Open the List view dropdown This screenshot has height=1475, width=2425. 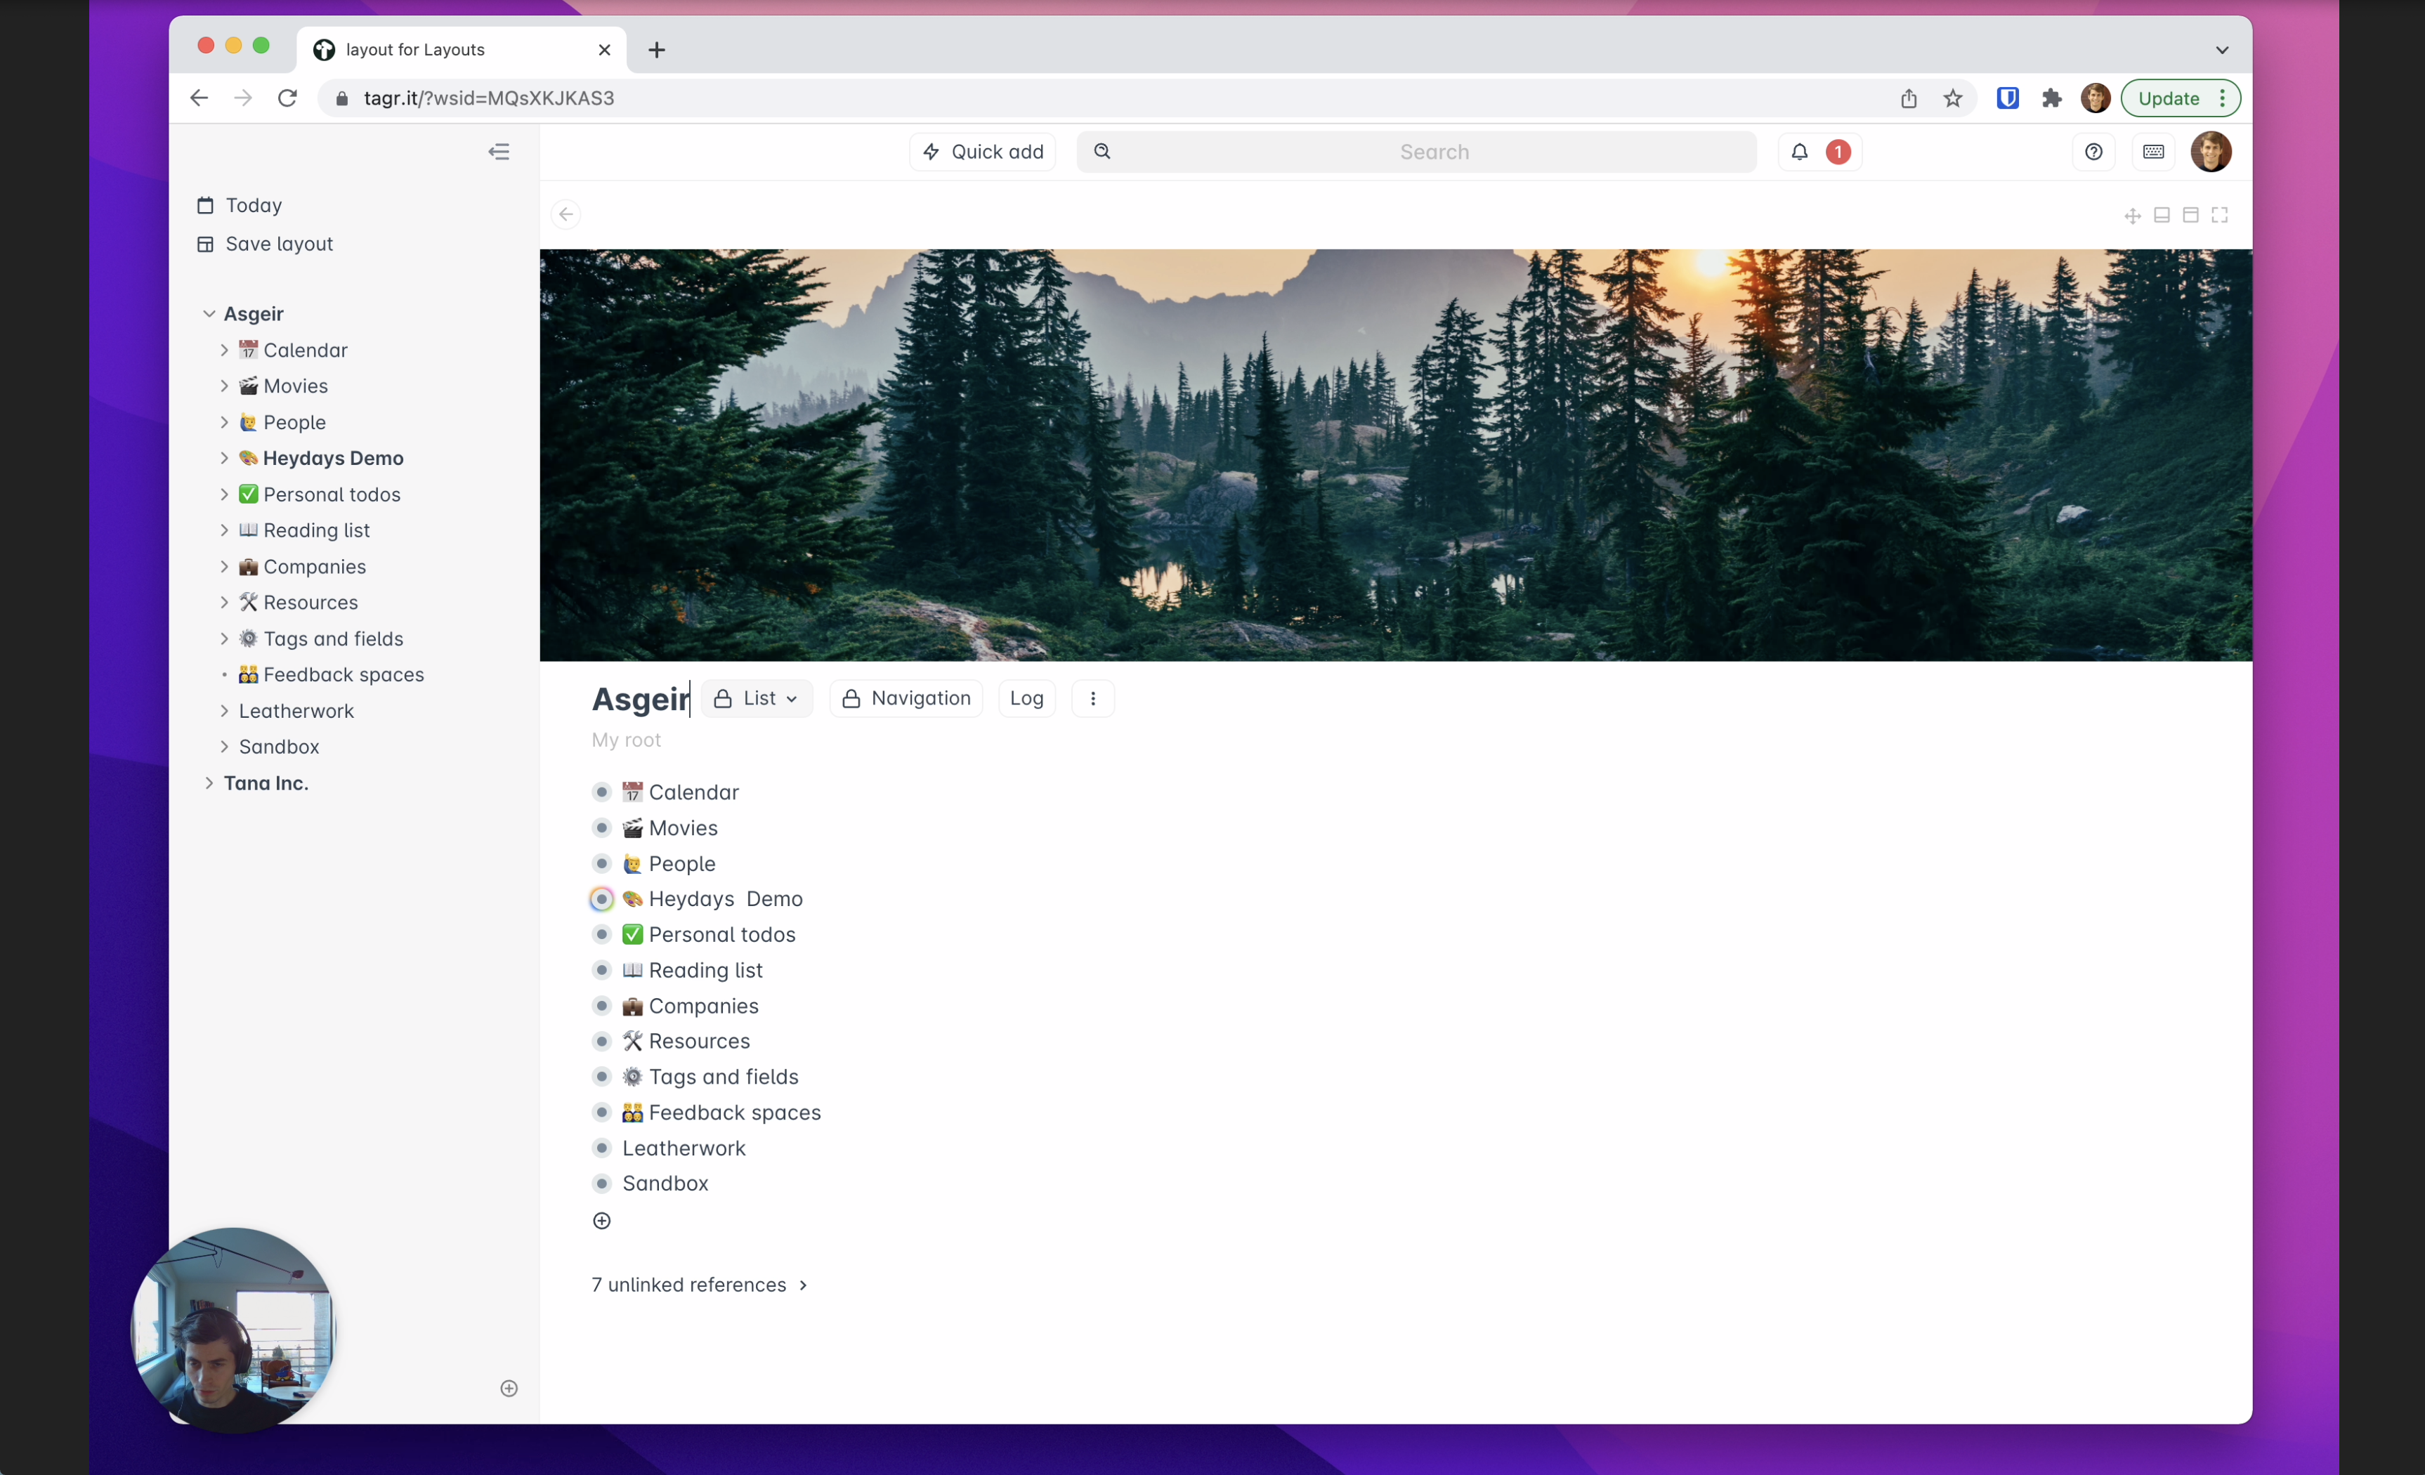757,697
